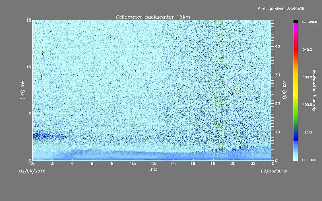
Task: Click the 'AGL (km)' axis label
Action: pos(23,90)
